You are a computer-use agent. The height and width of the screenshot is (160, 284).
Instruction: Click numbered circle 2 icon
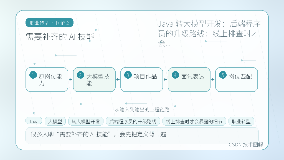click(80, 75)
